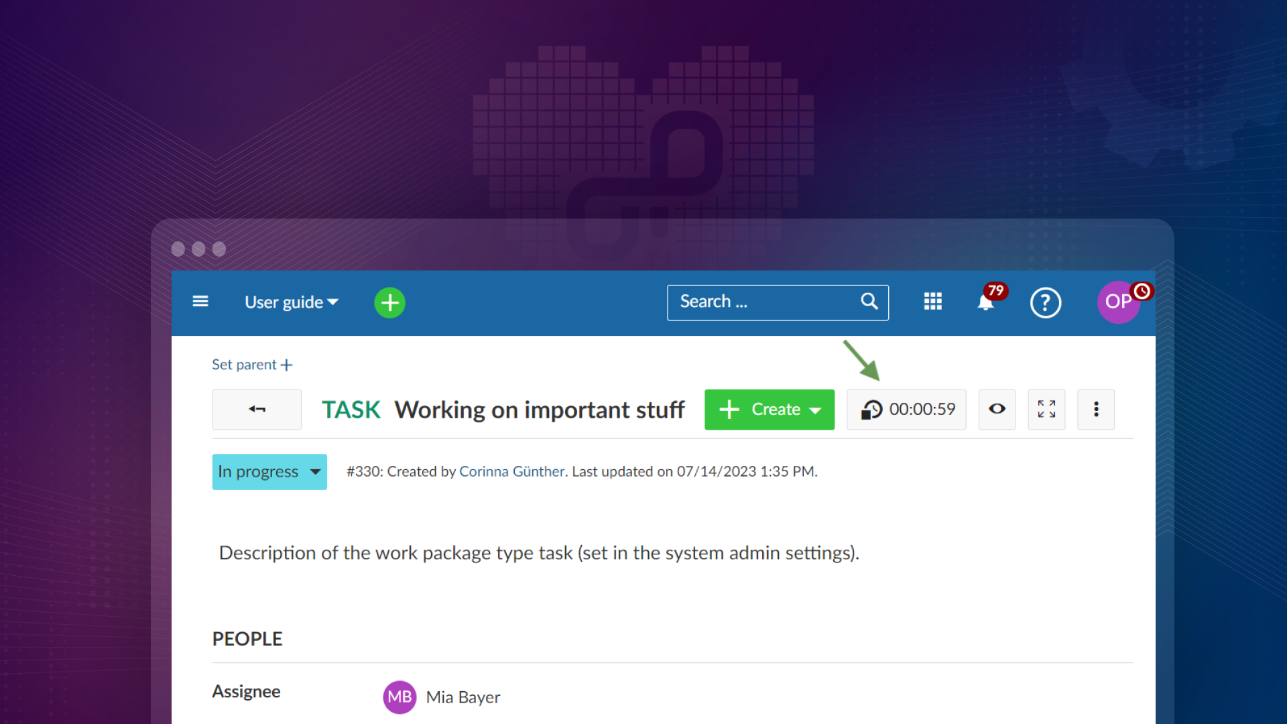Click the + add new item button
The image size is (1287, 724).
[x=390, y=302]
